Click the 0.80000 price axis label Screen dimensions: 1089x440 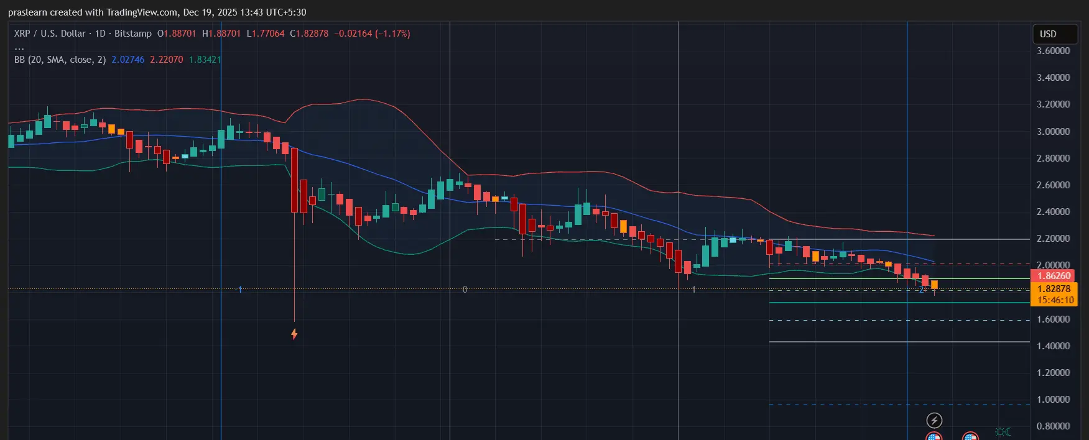point(1053,426)
